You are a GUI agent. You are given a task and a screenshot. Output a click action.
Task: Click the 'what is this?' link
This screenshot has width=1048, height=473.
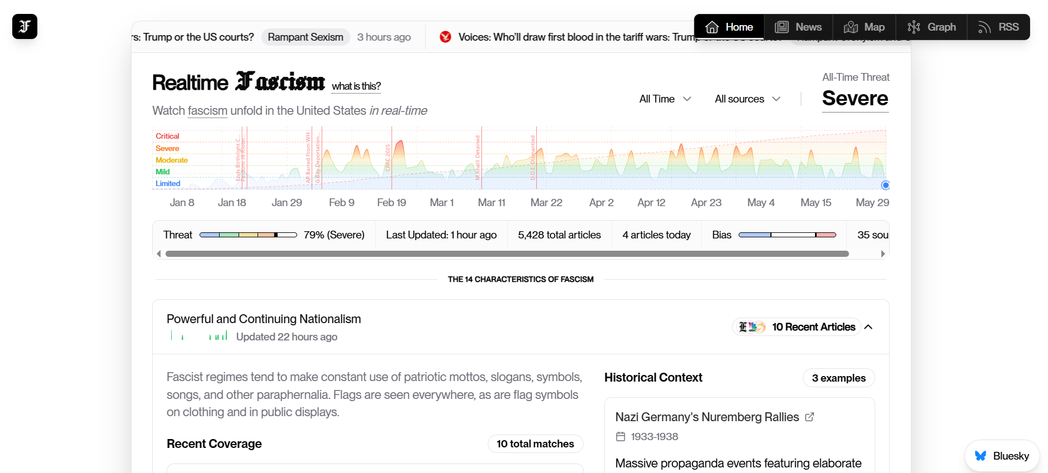pos(356,86)
